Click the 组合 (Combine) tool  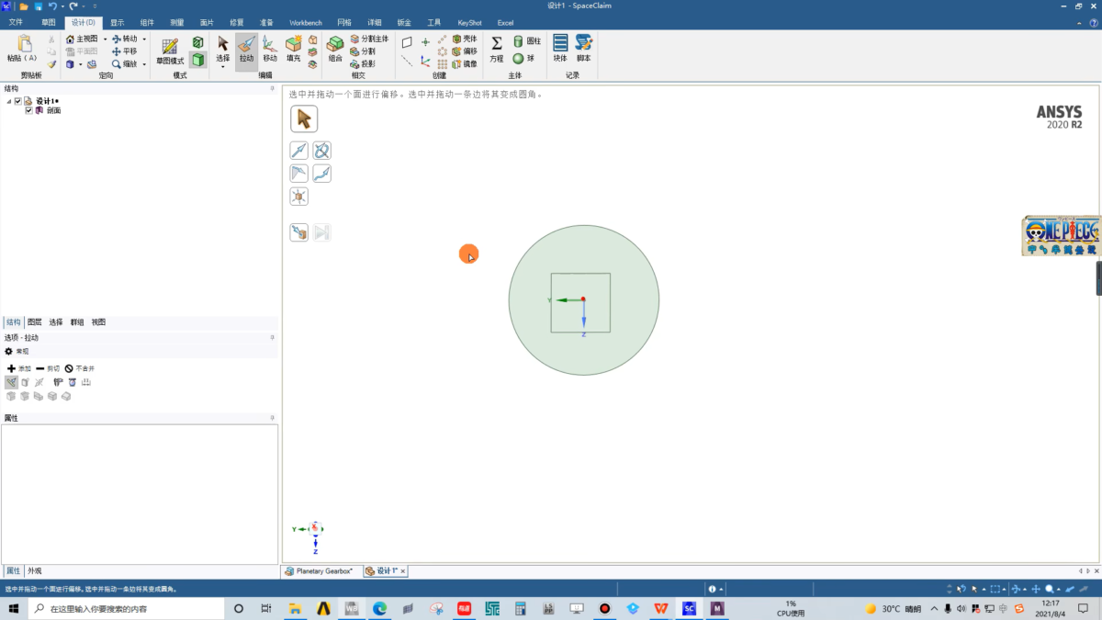pos(335,48)
